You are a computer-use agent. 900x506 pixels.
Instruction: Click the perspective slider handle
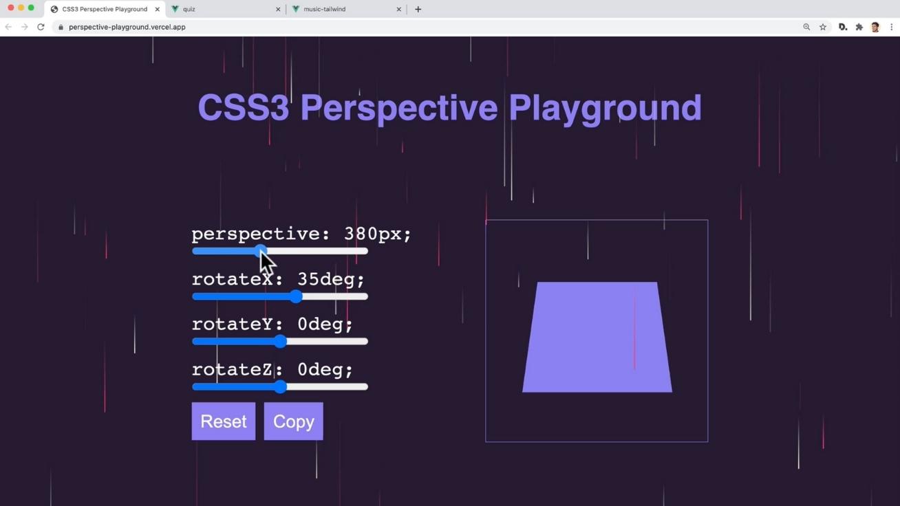pyautogui.click(x=261, y=251)
